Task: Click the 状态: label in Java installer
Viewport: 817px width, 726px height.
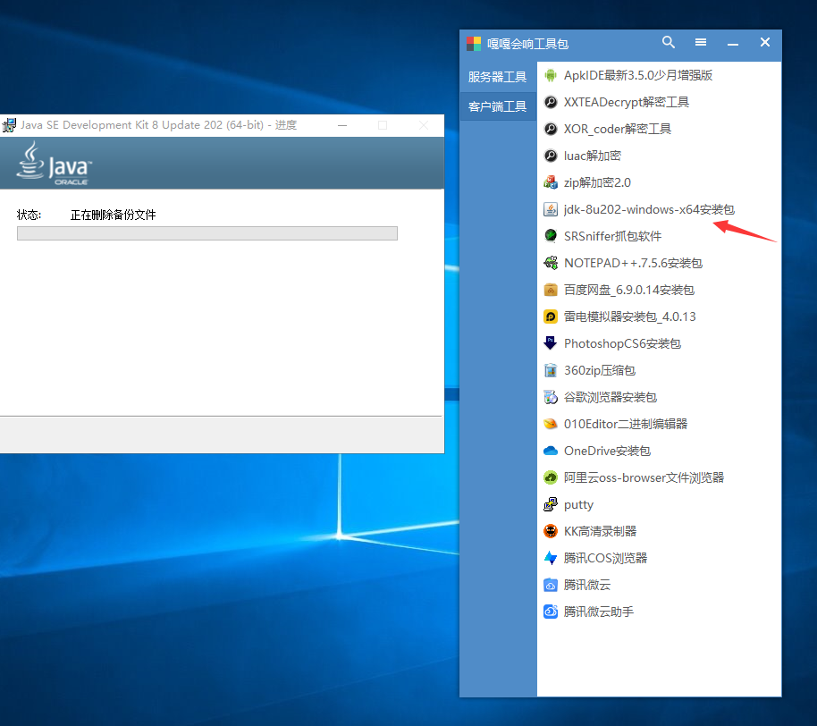Action: tap(29, 215)
